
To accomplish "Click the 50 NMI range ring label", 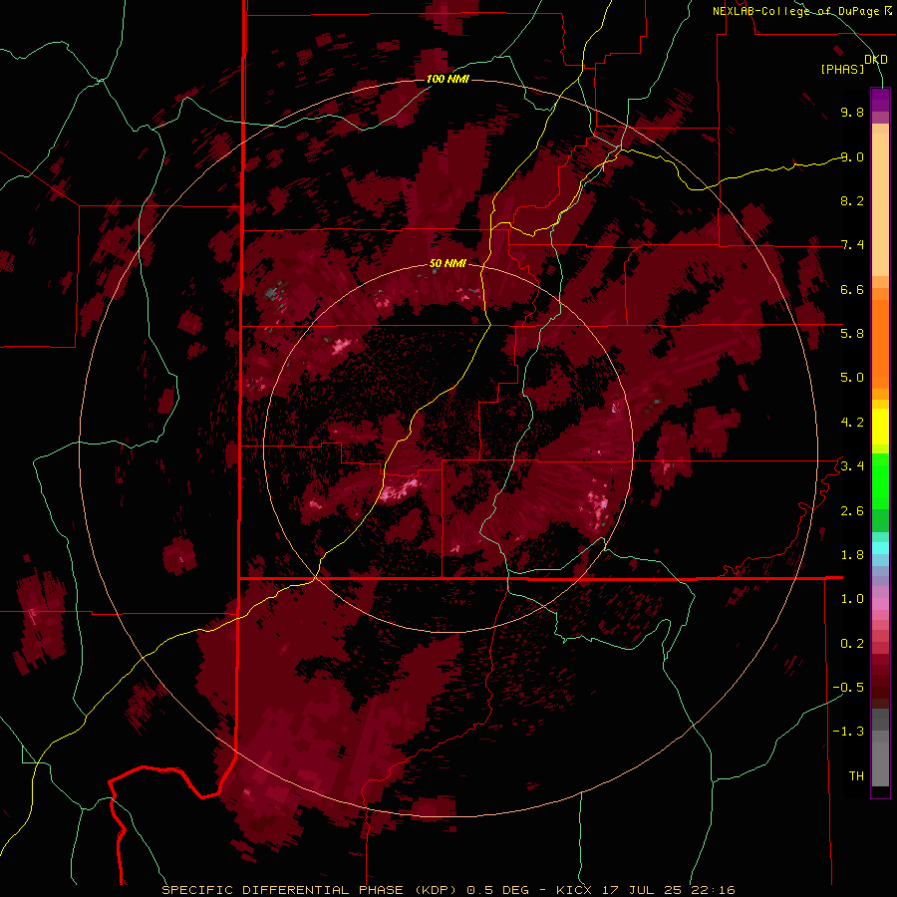I will 448,263.
